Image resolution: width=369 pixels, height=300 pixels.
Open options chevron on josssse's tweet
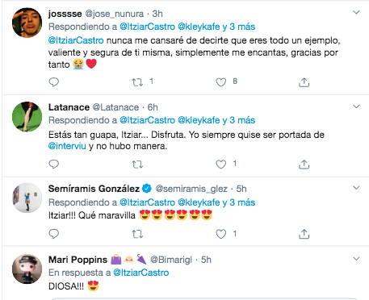(356, 12)
